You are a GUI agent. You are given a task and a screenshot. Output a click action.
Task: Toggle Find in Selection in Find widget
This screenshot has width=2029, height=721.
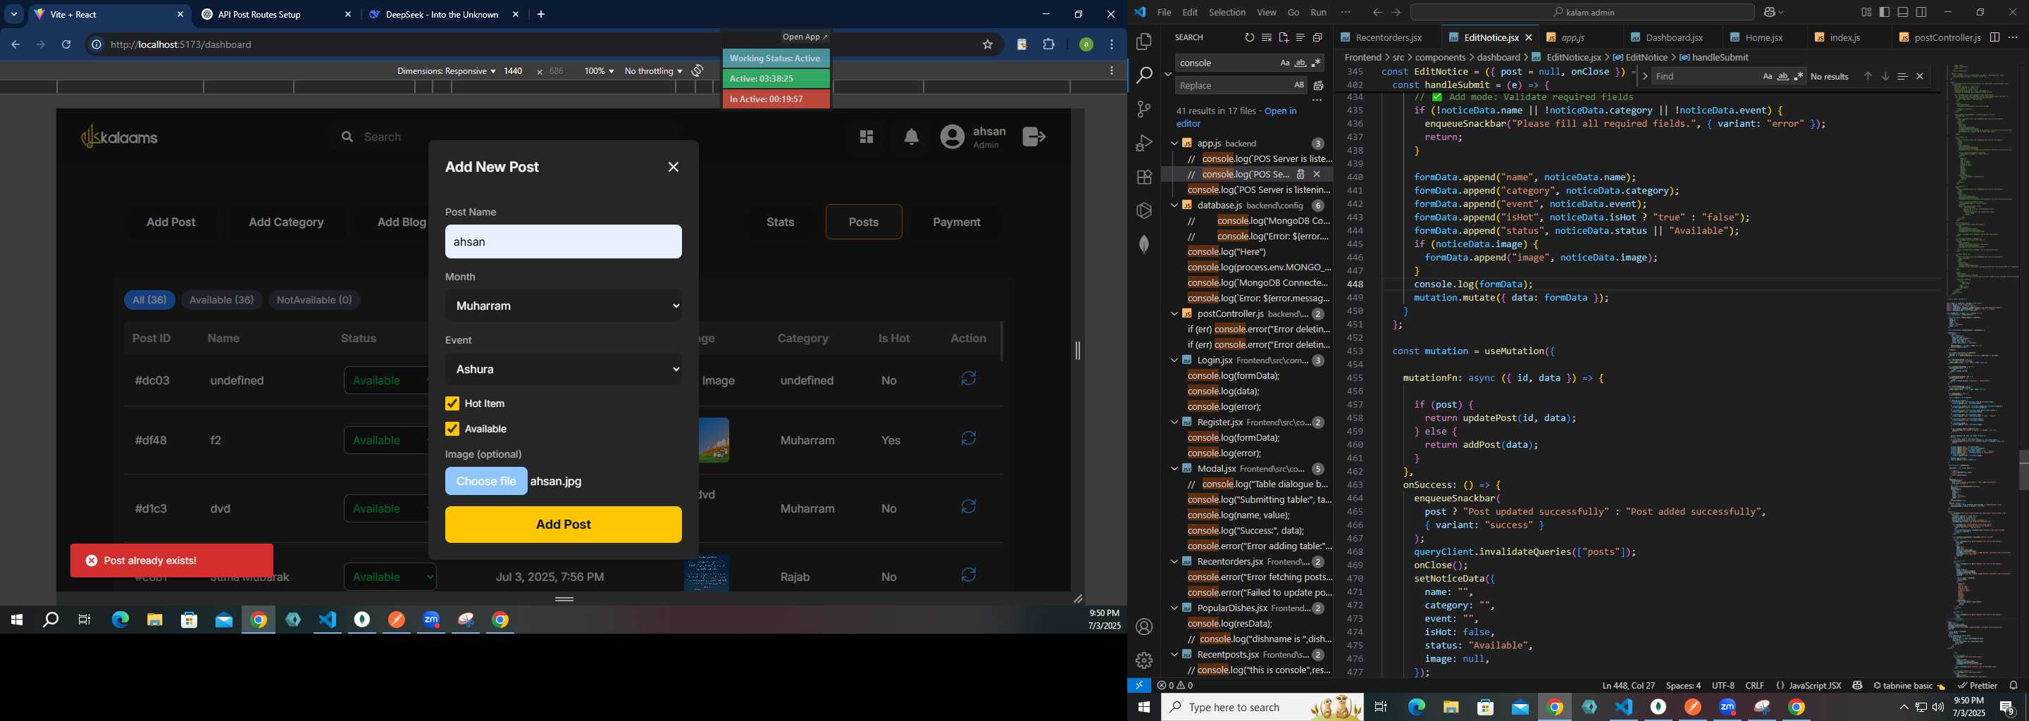point(1902,76)
